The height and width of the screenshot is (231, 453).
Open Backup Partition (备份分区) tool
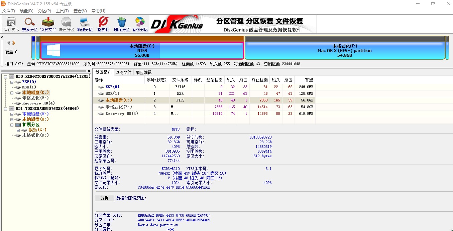pyautogui.click(x=140, y=24)
